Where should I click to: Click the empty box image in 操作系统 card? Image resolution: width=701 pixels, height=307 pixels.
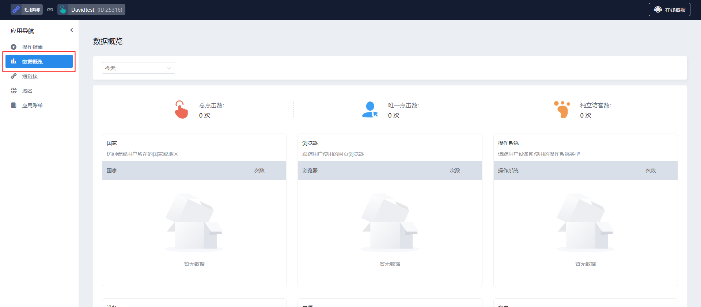585,223
